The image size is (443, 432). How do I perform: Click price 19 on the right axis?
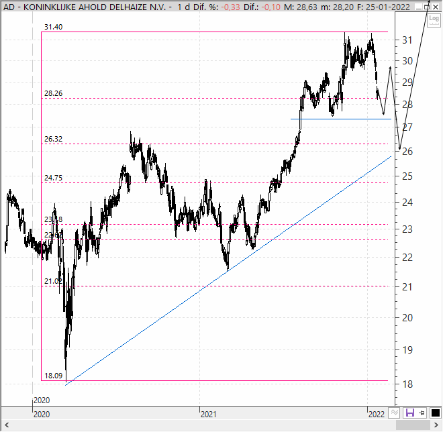coord(407,350)
